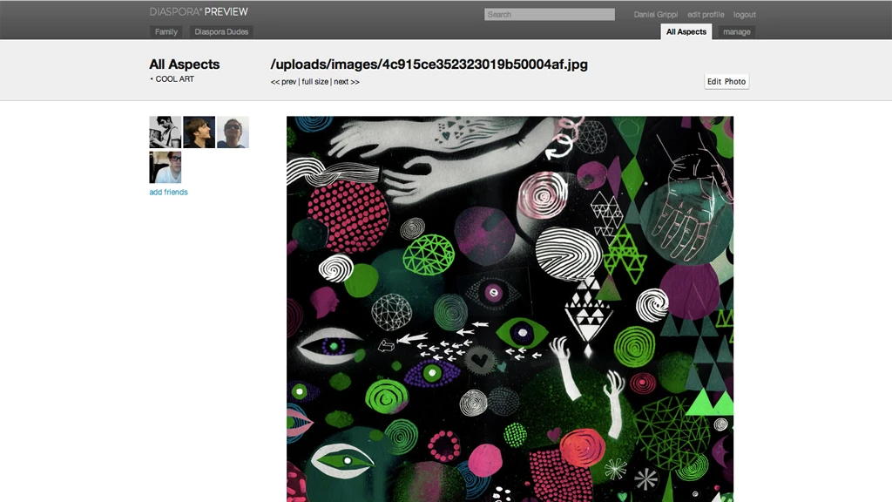This screenshot has width=892, height=502.
Task: Click the Diaspora Preview logo
Action: [199, 11]
